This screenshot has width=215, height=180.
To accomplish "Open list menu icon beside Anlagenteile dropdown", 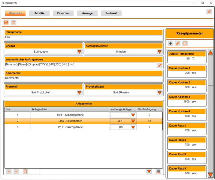I will click(158, 171).
